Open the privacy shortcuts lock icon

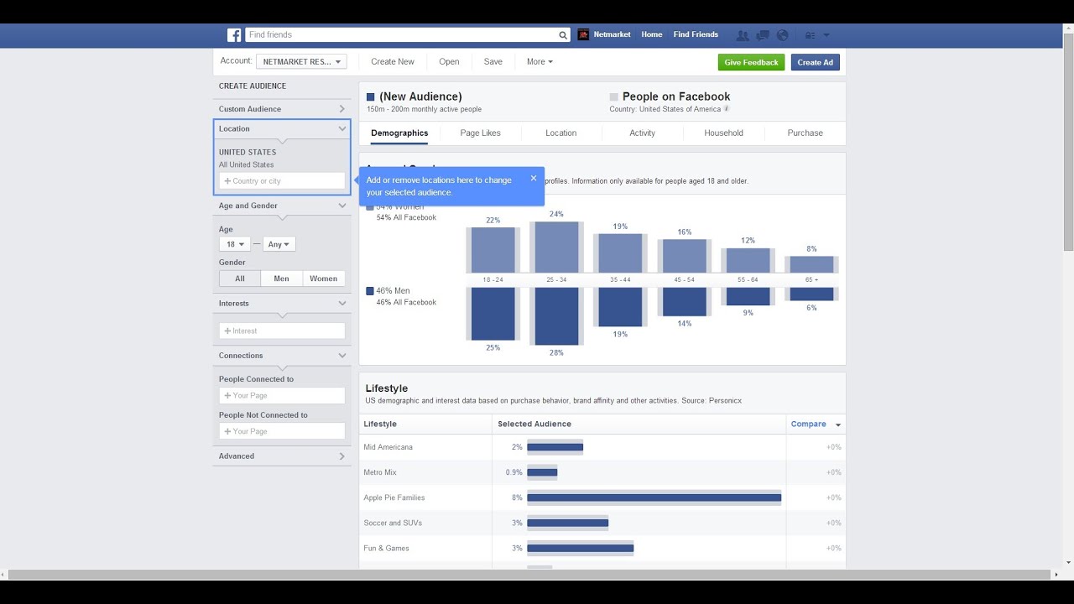click(810, 35)
